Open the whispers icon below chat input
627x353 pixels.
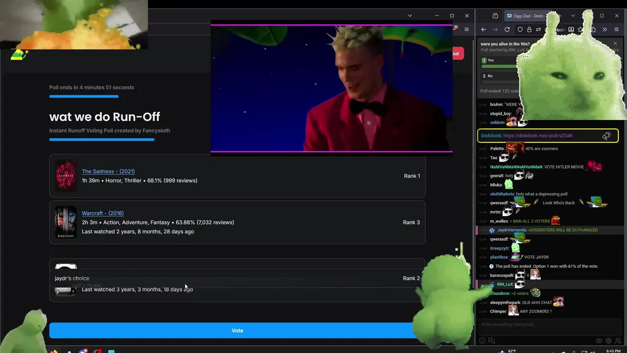coord(491,341)
